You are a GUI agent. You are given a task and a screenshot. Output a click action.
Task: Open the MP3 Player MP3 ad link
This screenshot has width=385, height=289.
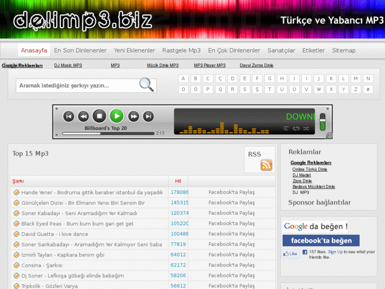(209, 65)
